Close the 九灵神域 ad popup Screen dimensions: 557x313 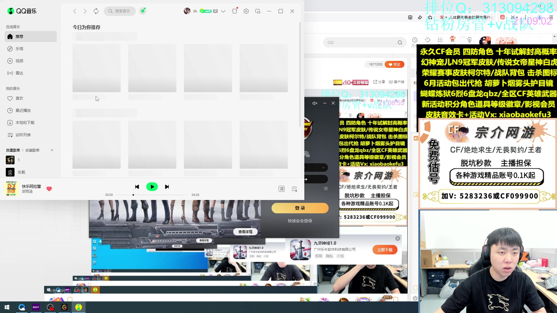point(398,239)
